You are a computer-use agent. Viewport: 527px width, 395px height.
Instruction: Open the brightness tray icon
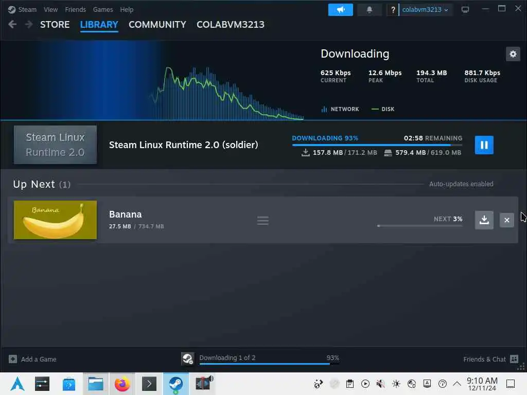point(396,384)
